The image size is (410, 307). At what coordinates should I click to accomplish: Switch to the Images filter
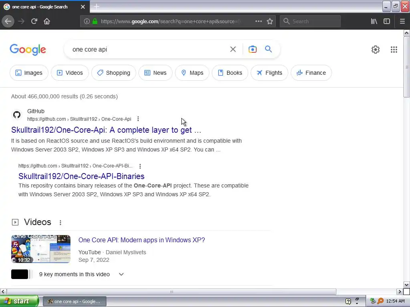[29, 73]
